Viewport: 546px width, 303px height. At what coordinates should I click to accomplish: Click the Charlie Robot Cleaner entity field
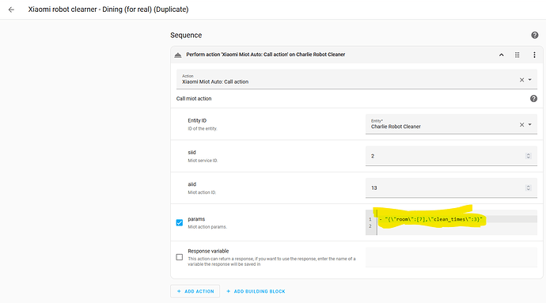pyautogui.click(x=451, y=124)
